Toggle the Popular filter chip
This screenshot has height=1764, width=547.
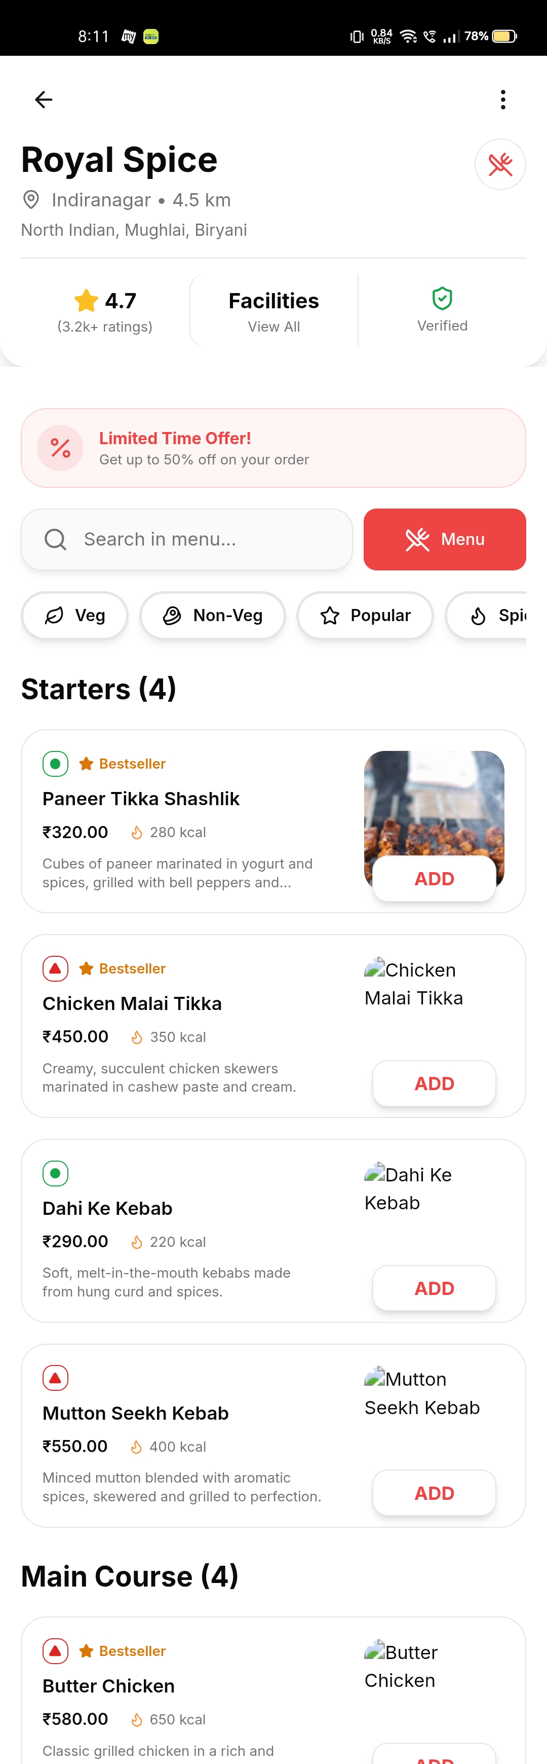(x=365, y=616)
